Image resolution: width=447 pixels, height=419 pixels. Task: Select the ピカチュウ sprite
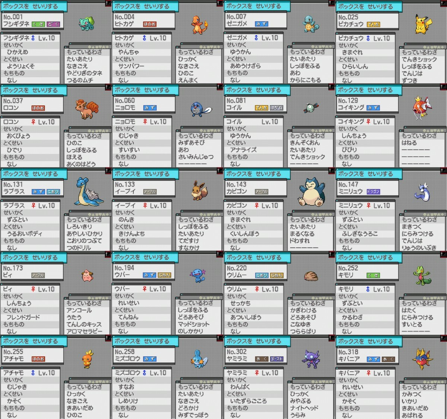[424, 25]
